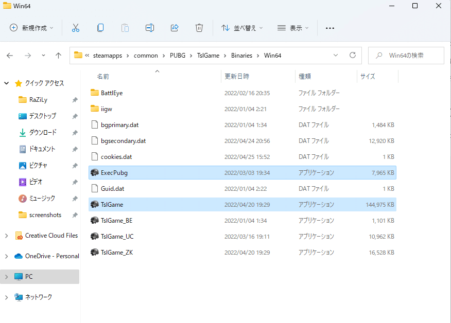The height and width of the screenshot is (323, 451).
Task: Expand the PC tree node
Action: tap(6, 277)
